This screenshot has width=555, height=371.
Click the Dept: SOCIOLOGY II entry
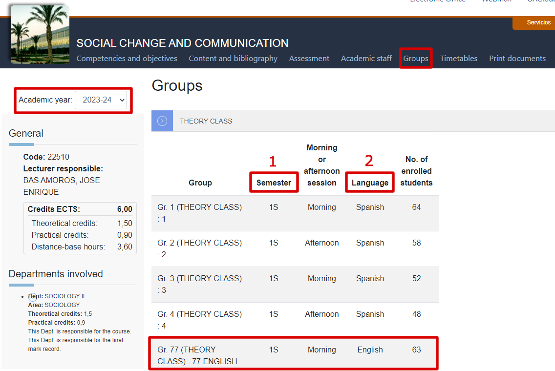point(56,296)
